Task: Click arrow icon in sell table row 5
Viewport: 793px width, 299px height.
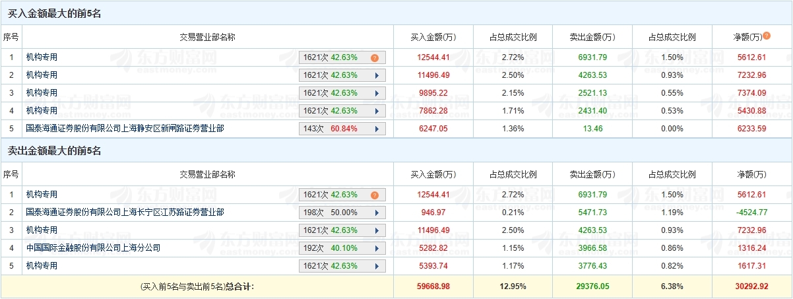Action: (377, 266)
